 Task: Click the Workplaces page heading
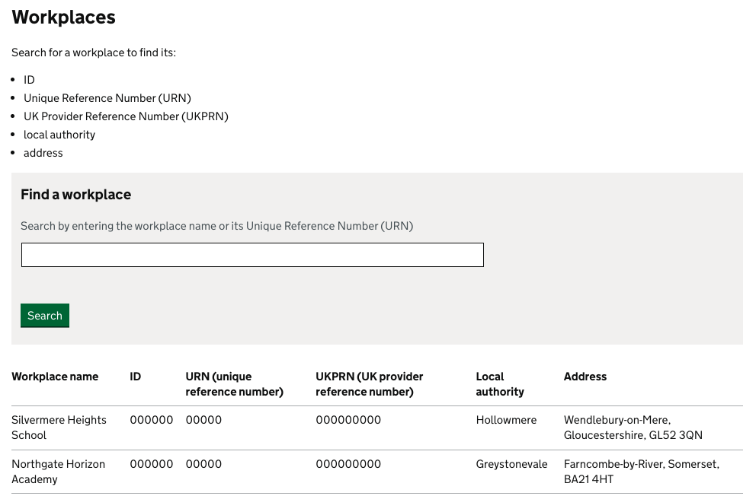[63, 17]
